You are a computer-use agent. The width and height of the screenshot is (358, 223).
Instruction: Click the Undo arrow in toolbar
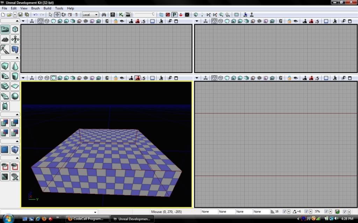click(35, 15)
